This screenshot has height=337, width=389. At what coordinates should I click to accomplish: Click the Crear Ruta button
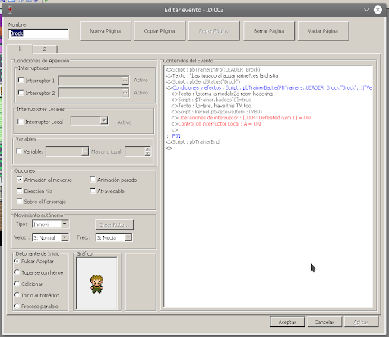[114, 224]
